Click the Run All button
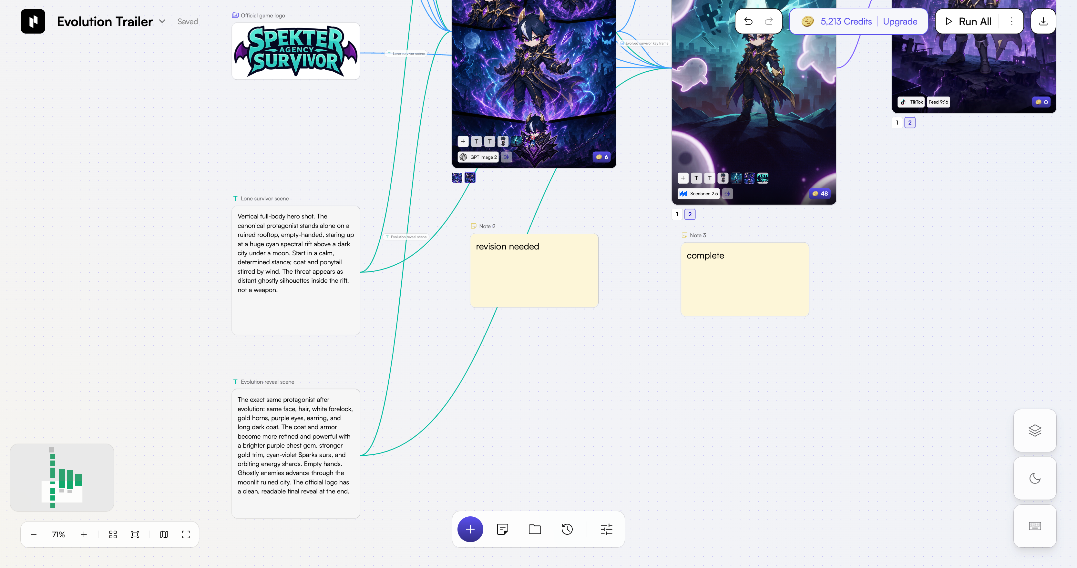 pyautogui.click(x=968, y=21)
